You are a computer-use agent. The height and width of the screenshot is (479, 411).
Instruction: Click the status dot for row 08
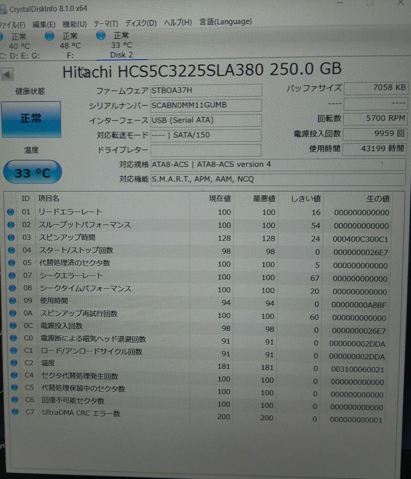pyautogui.click(x=12, y=288)
